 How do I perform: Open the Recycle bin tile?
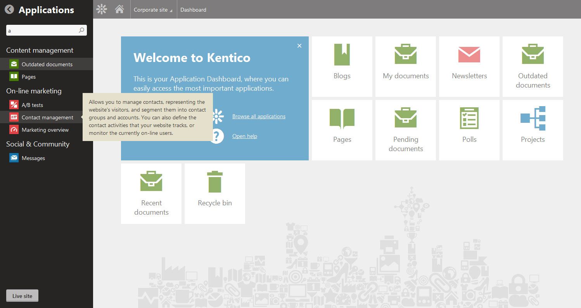tap(215, 194)
